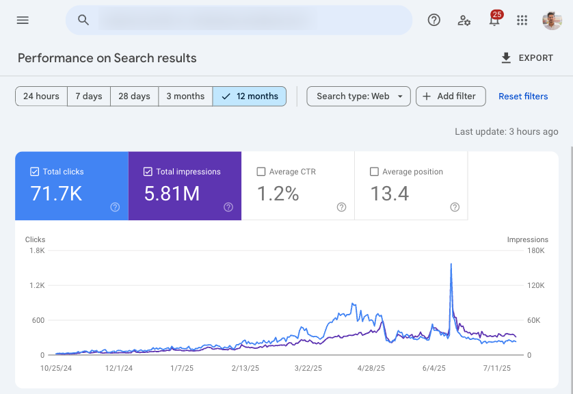Open the Google apps grid
Viewport: 573px width, 394px height.
pos(522,21)
